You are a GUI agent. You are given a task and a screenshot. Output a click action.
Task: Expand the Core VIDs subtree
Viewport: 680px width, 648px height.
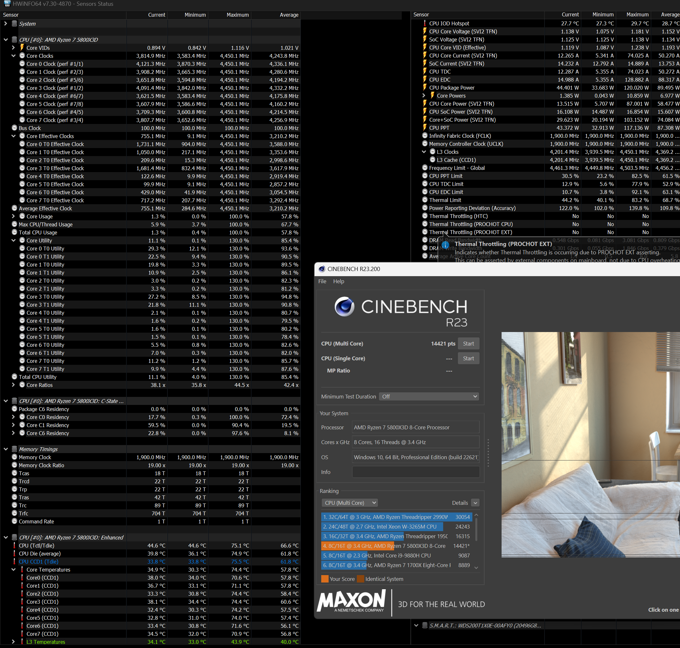tap(13, 48)
